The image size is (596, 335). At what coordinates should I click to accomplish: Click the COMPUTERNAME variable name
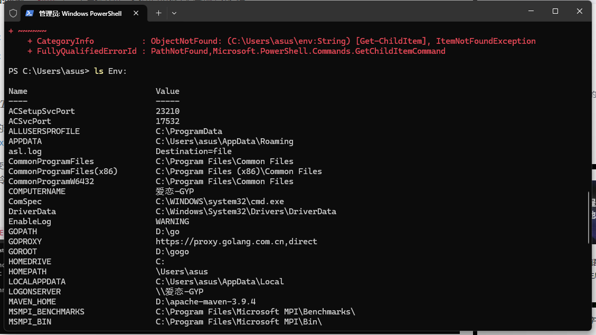[x=37, y=192]
